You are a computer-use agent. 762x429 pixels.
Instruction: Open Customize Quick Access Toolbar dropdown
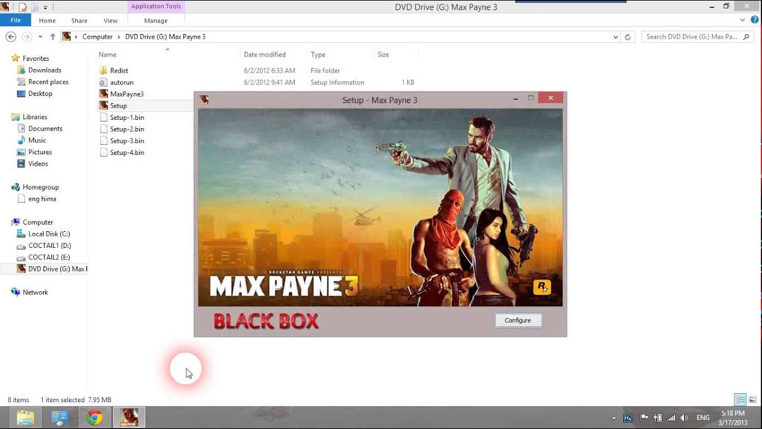point(45,7)
